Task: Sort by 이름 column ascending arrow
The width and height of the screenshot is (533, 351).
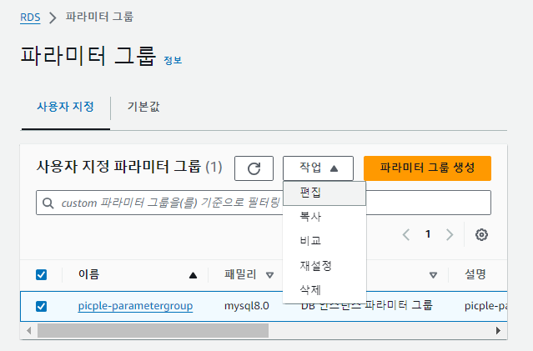Action: (x=194, y=274)
